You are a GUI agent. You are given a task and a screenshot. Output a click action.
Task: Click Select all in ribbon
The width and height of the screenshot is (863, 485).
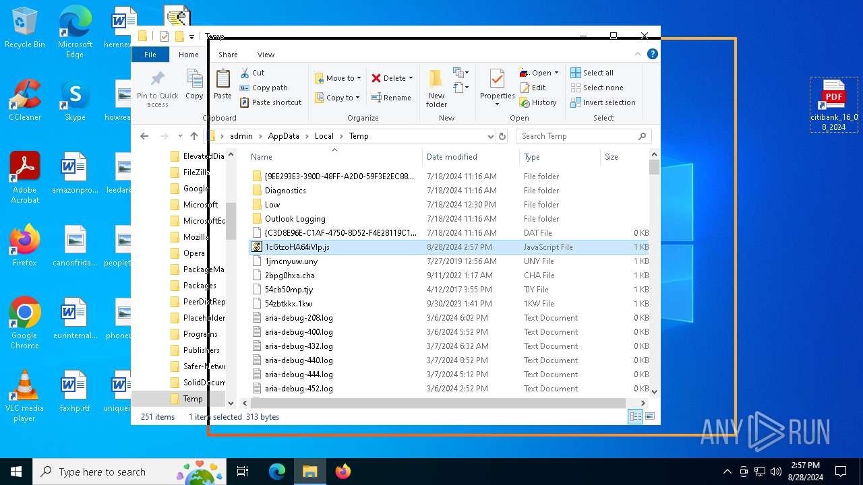pyautogui.click(x=592, y=73)
